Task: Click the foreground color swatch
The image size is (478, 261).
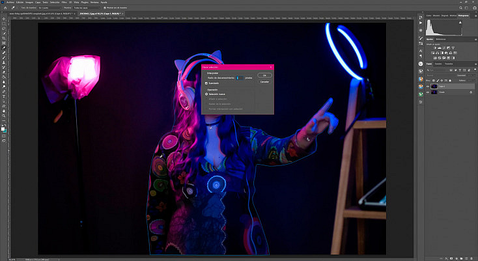Action: tap(3, 129)
